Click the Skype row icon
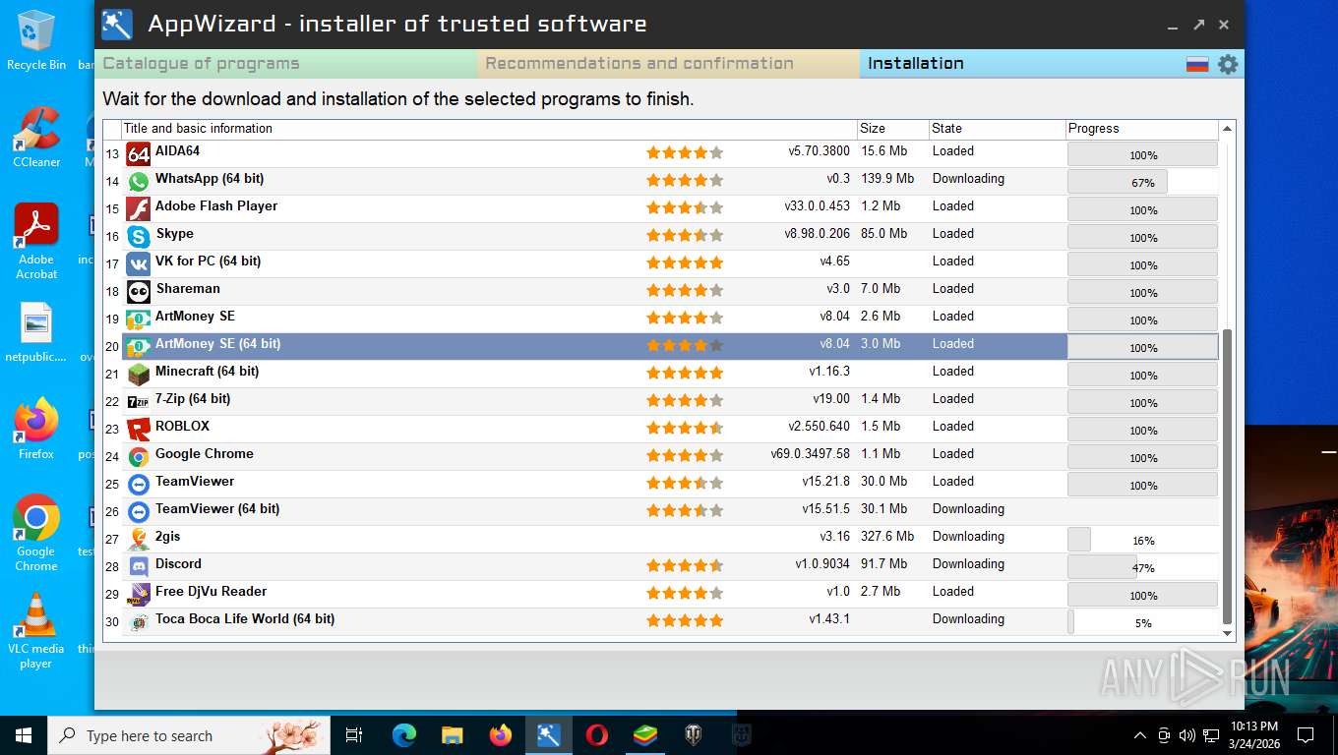Viewport: 1338px width, 755px height. tap(139, 237)
